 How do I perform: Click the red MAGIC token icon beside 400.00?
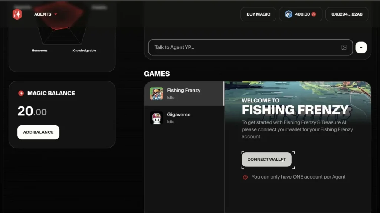(x=314, y=14)
